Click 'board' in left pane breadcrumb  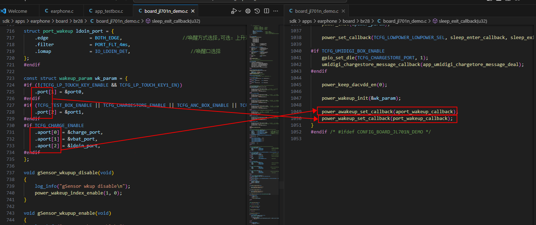(62, 21)
